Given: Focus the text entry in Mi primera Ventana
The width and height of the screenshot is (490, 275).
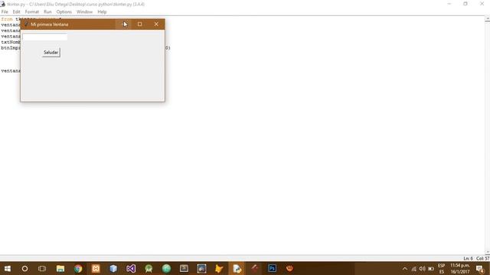Looking at the screenshot, I should 44,37.
